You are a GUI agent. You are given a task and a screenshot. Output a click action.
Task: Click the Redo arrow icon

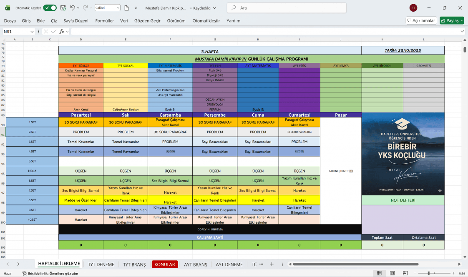point(85,8)
